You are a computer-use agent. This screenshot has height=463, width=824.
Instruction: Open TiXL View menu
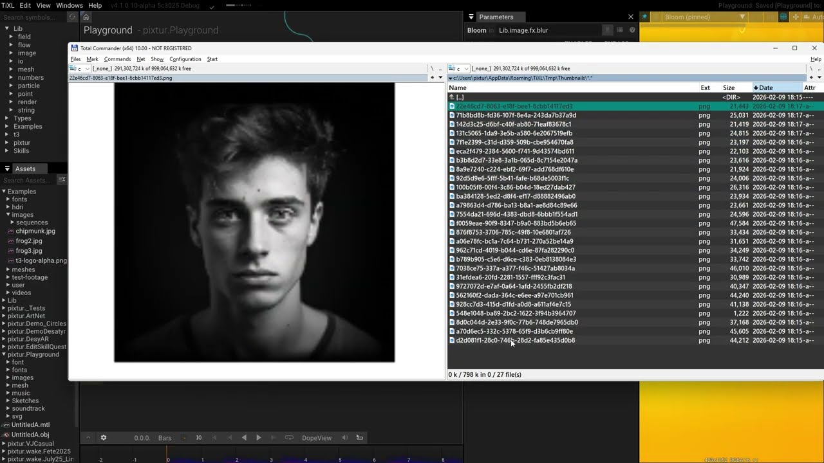[43, 5]
